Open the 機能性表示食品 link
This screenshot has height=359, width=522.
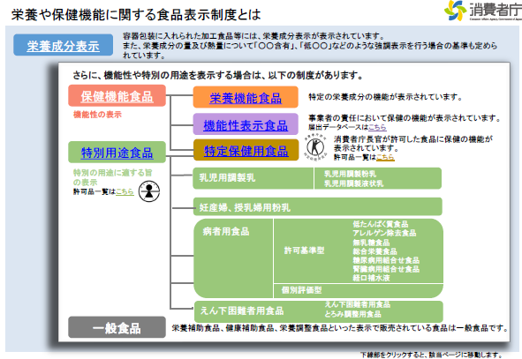(x=246, y=125)
